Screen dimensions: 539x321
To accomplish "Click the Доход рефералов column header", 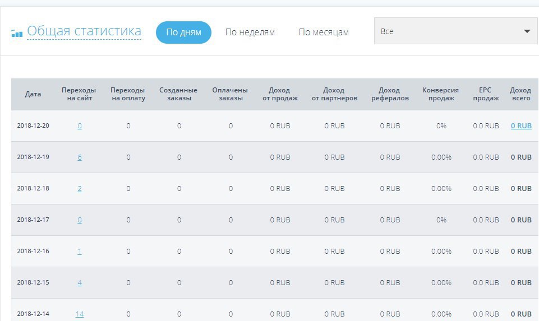I will pyautogui.click(x=390, y=94).
